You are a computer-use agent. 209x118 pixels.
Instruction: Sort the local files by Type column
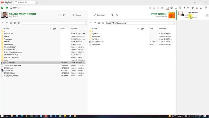[54, 29]
